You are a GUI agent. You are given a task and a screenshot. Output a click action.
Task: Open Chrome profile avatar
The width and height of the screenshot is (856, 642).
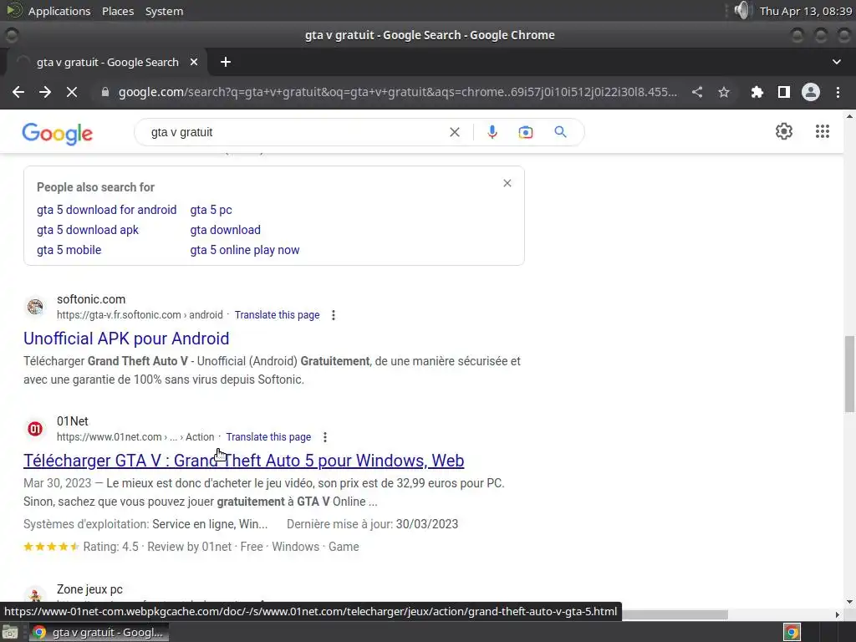[811, 92]
